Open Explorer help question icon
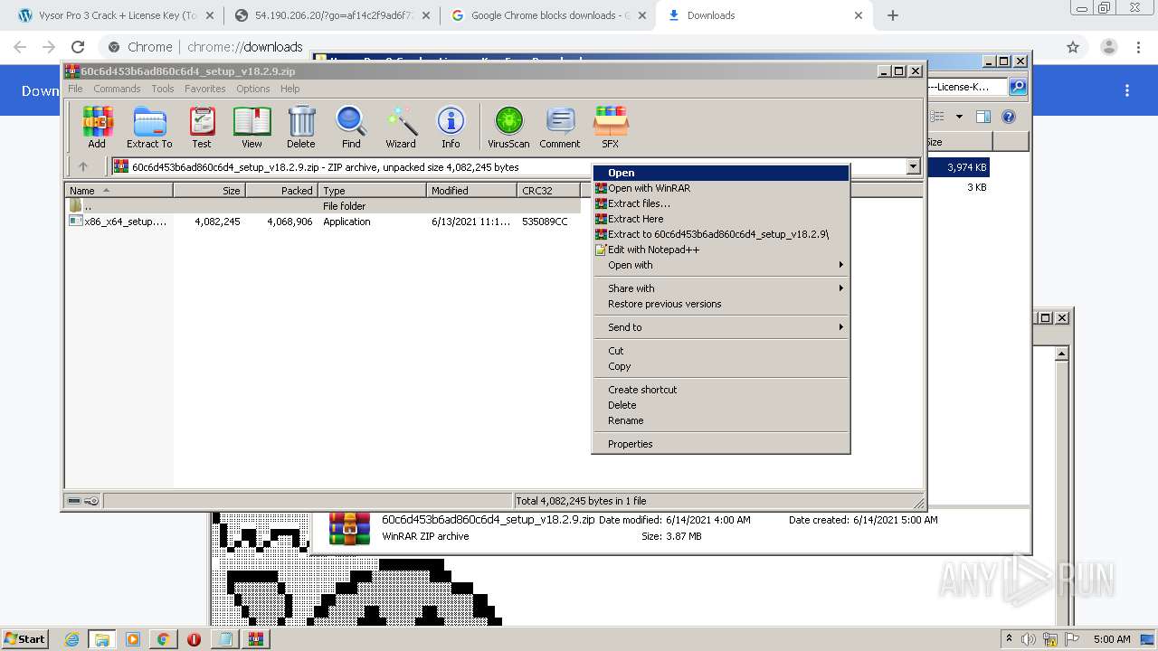The height and width of the screenshot is (651, 1158). 1009,117
